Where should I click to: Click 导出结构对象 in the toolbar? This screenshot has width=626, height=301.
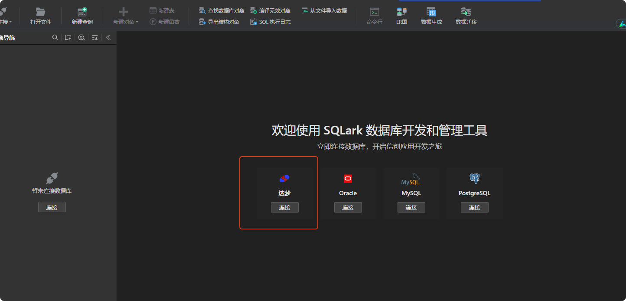point(219,22)
